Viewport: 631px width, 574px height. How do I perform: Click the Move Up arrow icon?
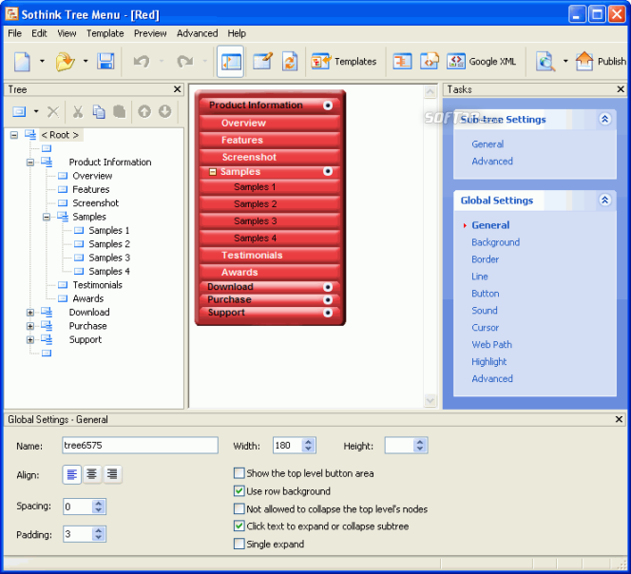coord(144,111)
